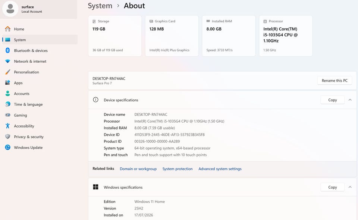Open Advanced system settings link
The width and height of the screenshot is (358, 220).
220,169
